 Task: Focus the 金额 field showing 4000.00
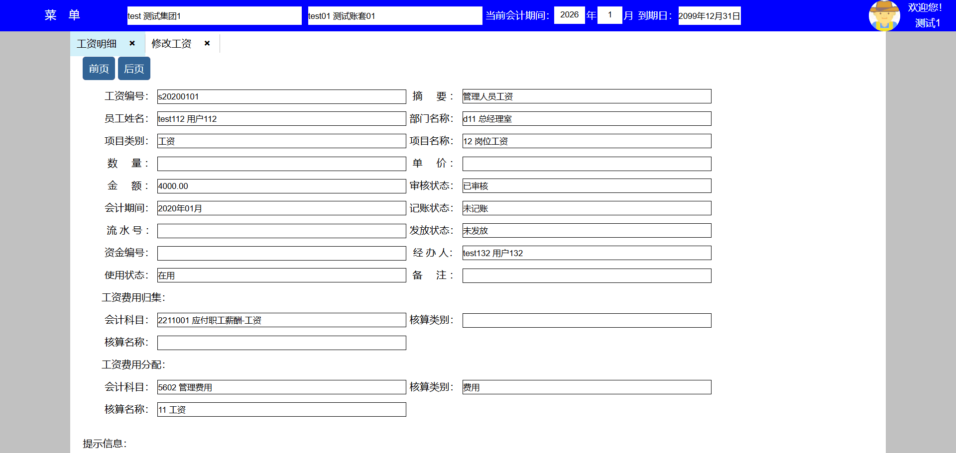coord(281,186)
